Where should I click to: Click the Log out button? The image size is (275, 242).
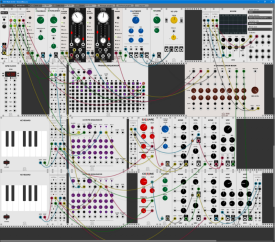(141, 5)
